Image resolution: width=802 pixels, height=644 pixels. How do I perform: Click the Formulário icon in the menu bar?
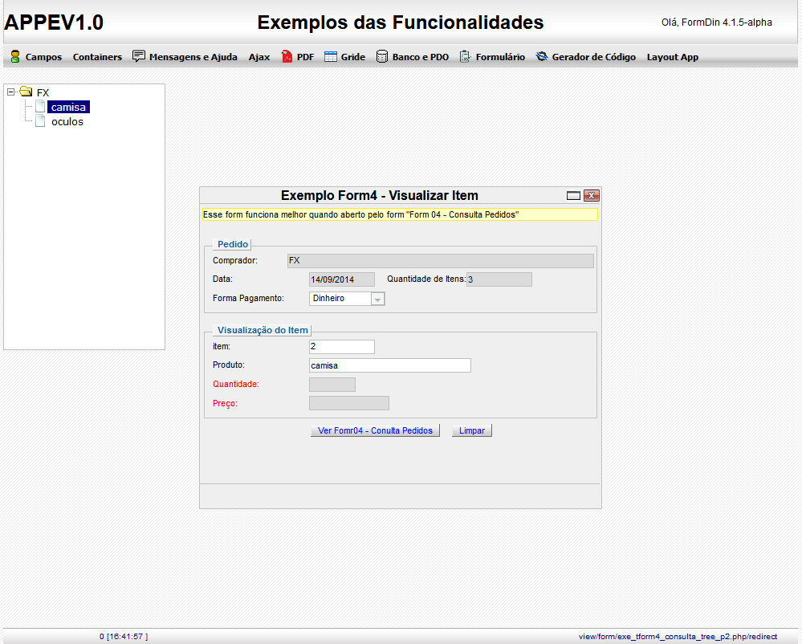(x=463, y=56)
